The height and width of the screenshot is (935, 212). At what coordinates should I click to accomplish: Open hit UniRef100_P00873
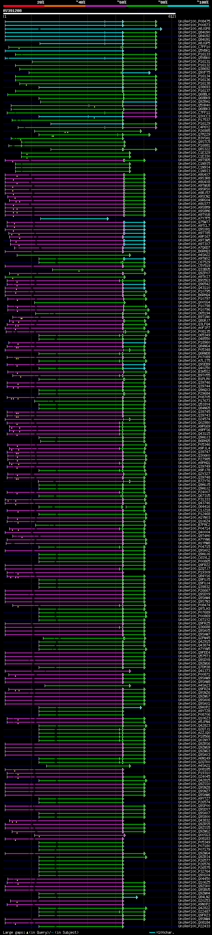tap(194, 25)
